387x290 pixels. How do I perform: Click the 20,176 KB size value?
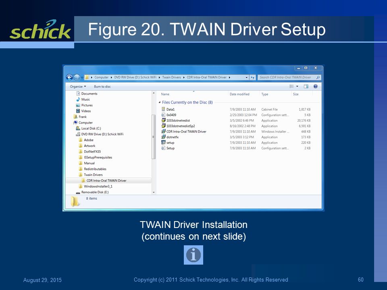tap(304, 120)
